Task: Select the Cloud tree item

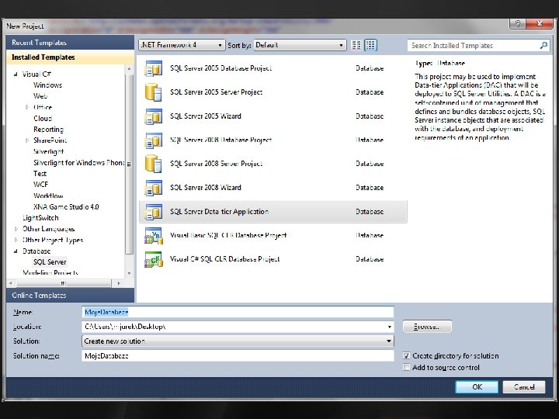Action: 43,118
